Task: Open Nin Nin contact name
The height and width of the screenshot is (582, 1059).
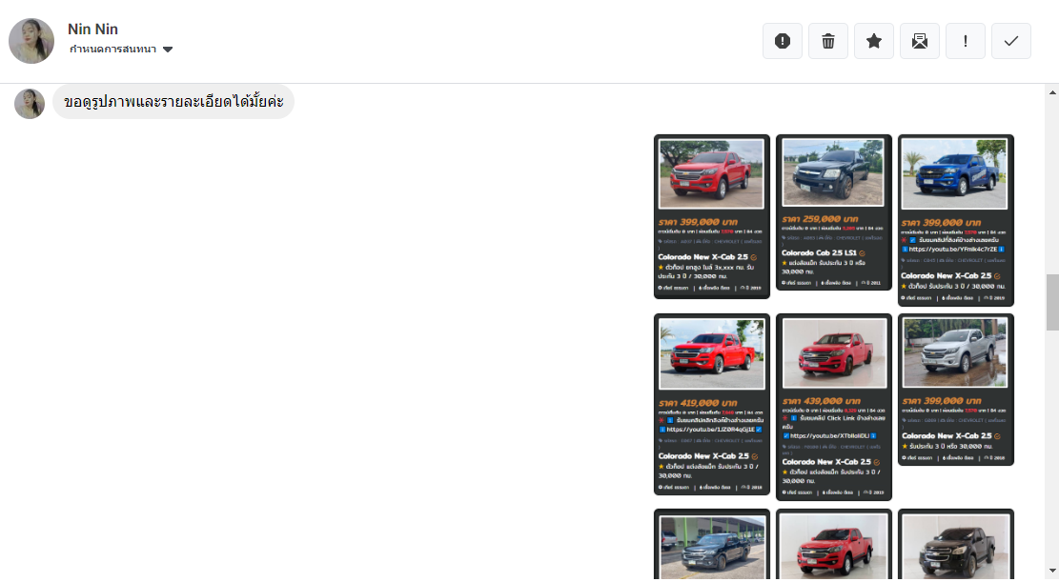Action: [x=92, y=29]
